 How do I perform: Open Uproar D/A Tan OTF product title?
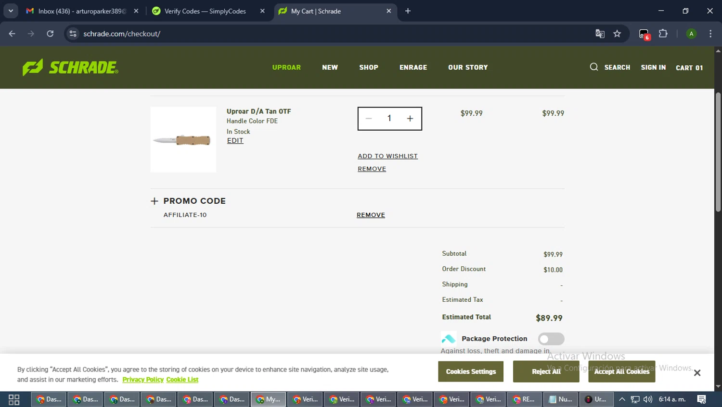259,111
